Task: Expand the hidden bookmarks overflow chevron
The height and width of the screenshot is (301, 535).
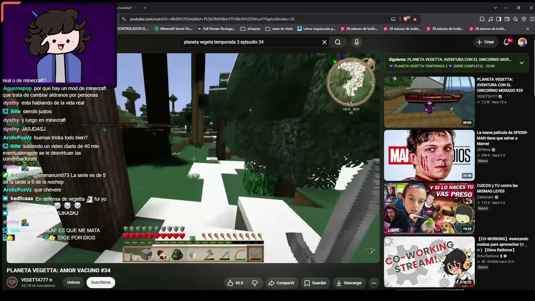Action: 528,29
